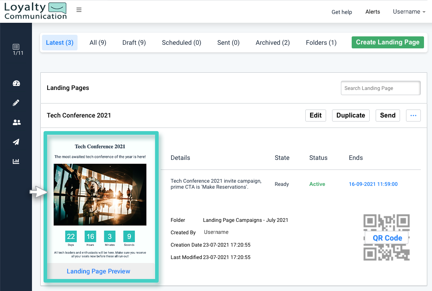Switch to the Scheduled (0) tab
This screenshot has height=291, width=432.
click(181, 43)
